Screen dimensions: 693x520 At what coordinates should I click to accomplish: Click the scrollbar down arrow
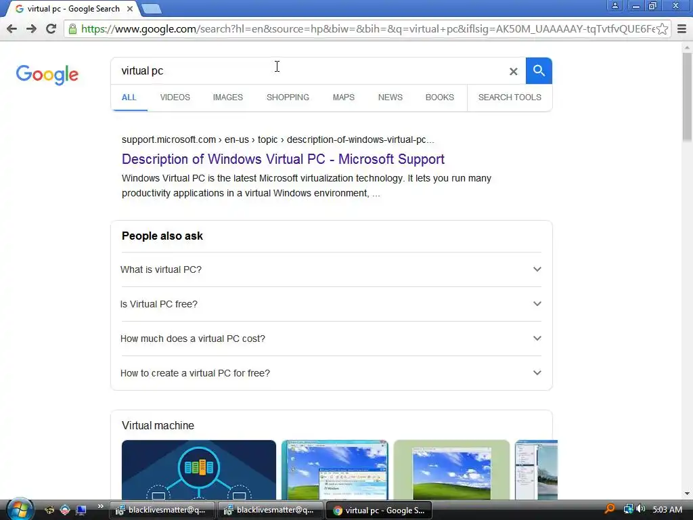click(687, 494)
